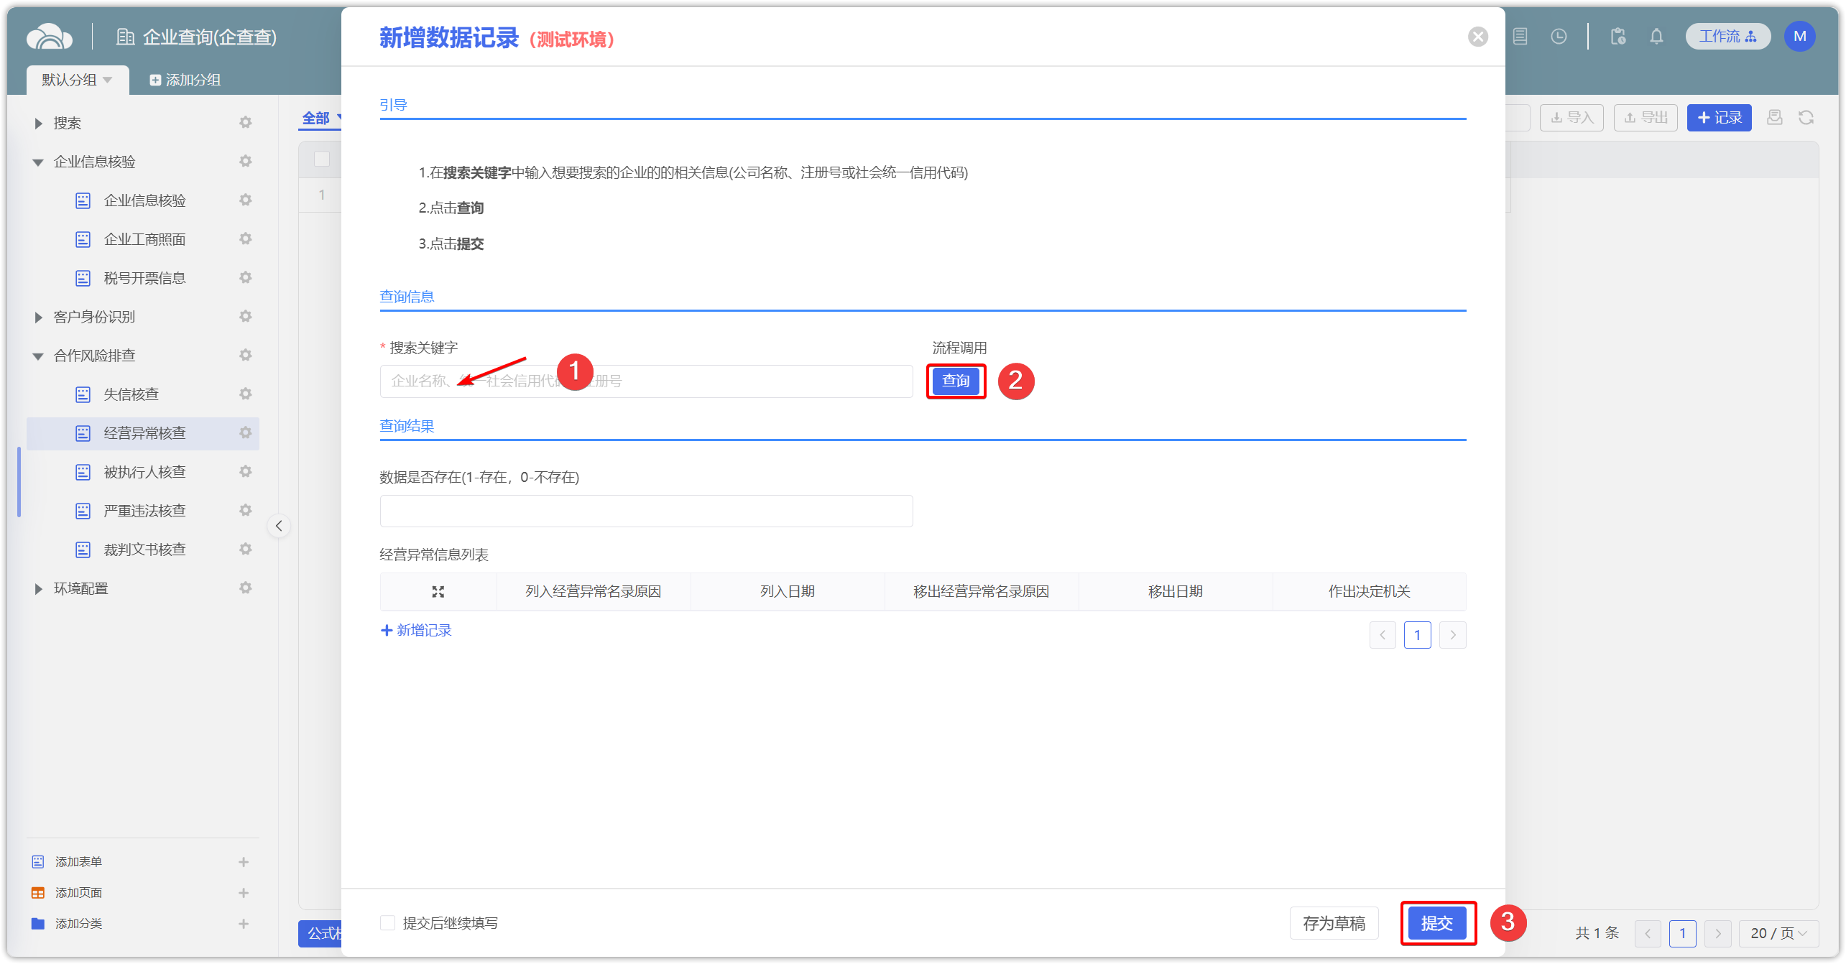Screen dimensions: 1846x964
Task: Go to previous page in subtable pager
Action: pos(1383,635)
